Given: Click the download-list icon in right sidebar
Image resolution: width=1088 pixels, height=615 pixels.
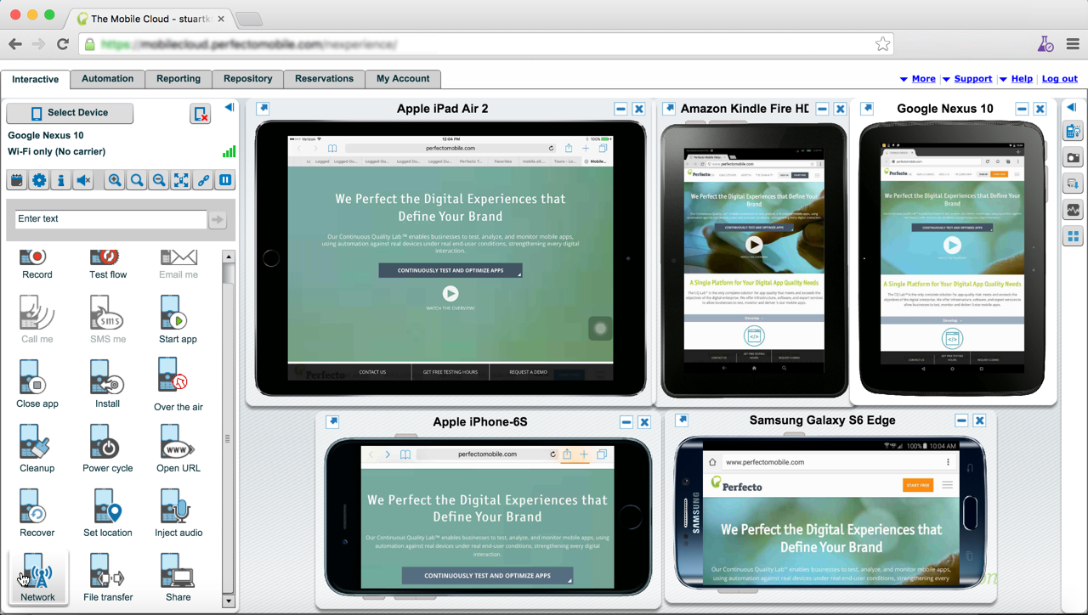Looking at the screenshot, I should click(x=1073, y=183).
